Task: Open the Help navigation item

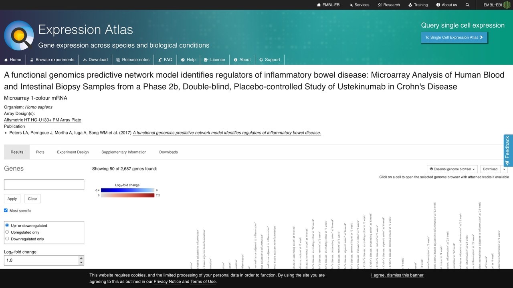Action: pyautogui.click(x=188, y=60)
